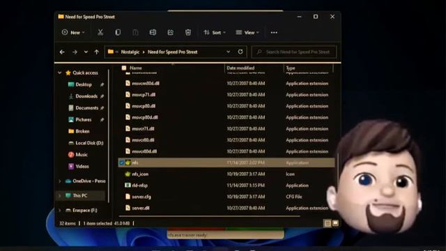Screen dimensions: 446x251
Task: Open the New dropdown menu
Action: (x=73, y=33)
